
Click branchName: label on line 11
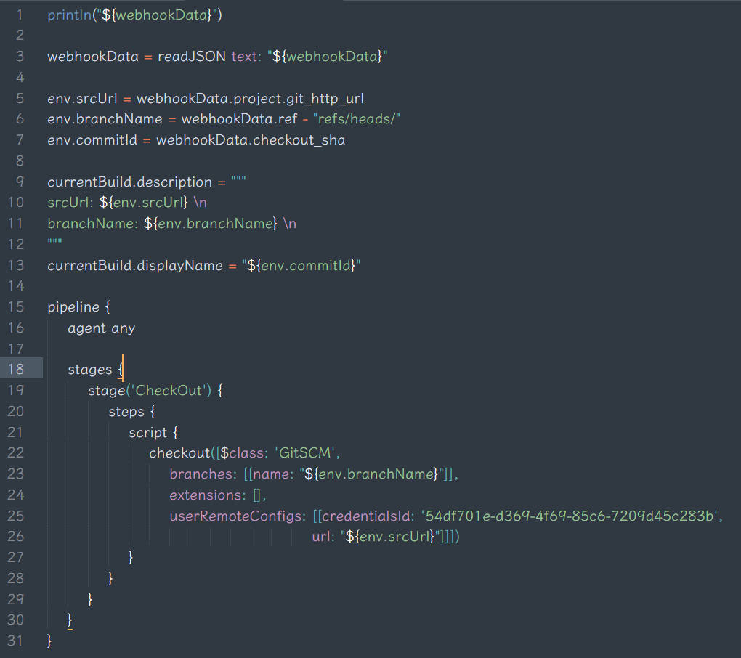point(93,224)
